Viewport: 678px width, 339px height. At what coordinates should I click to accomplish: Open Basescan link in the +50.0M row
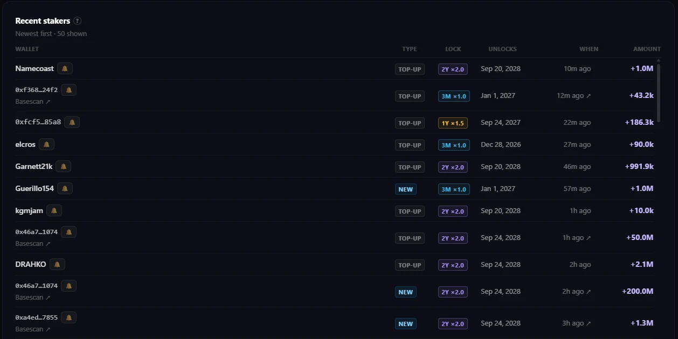[33, 244]
